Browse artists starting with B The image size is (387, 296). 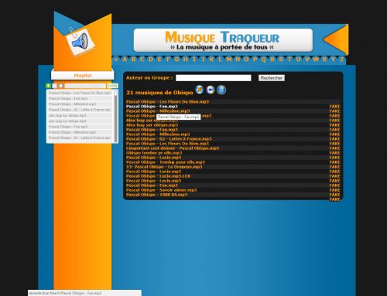pyautogui.click(x=133, y=60)
